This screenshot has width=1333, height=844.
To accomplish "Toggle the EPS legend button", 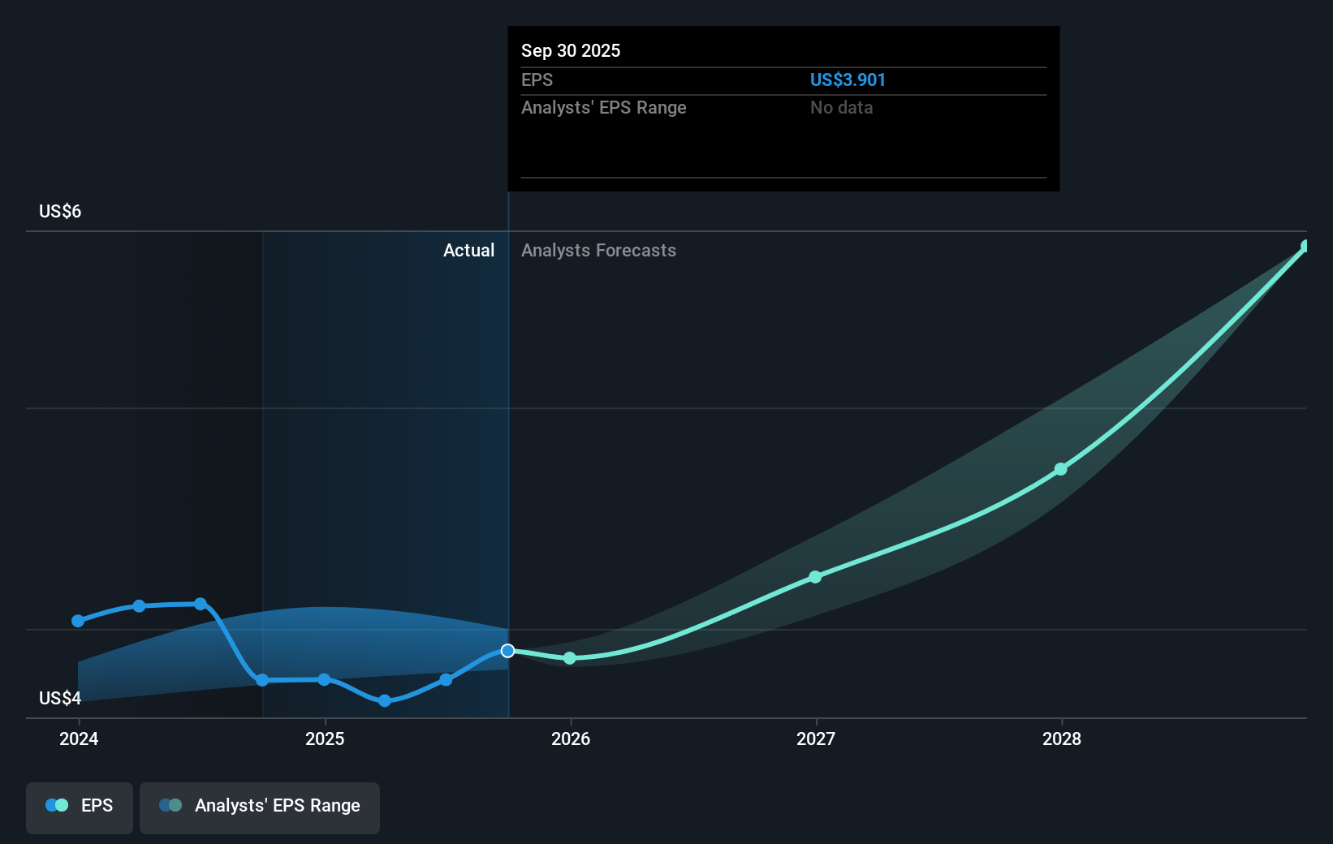I will (80, 807).
